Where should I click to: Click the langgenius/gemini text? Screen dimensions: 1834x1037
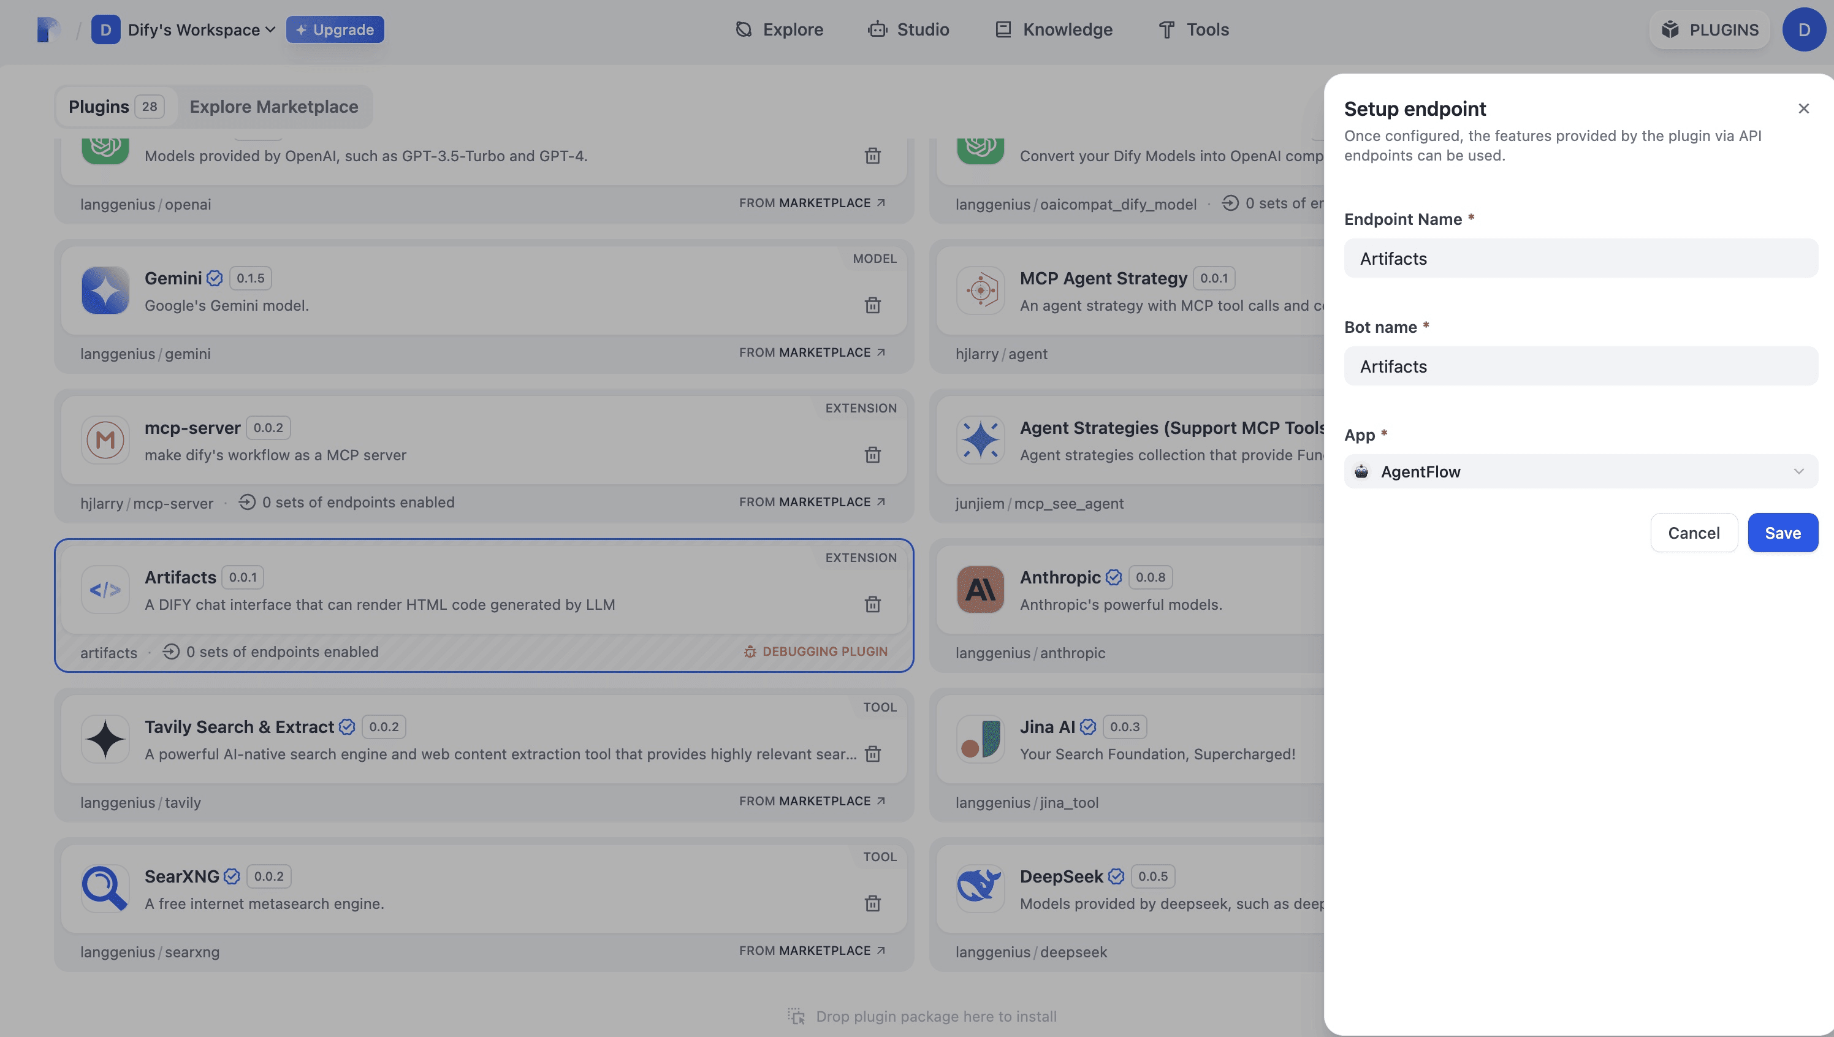[145, 354]
